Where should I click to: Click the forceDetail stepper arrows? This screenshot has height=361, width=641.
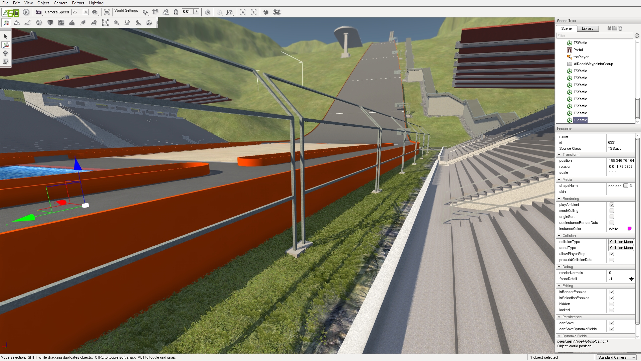(631, 279)
